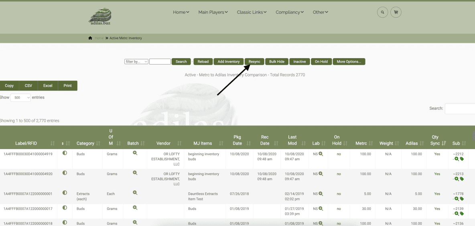Click sub tag icon under ~2212
Screen dimensions: 475x226
click(462, 159)
